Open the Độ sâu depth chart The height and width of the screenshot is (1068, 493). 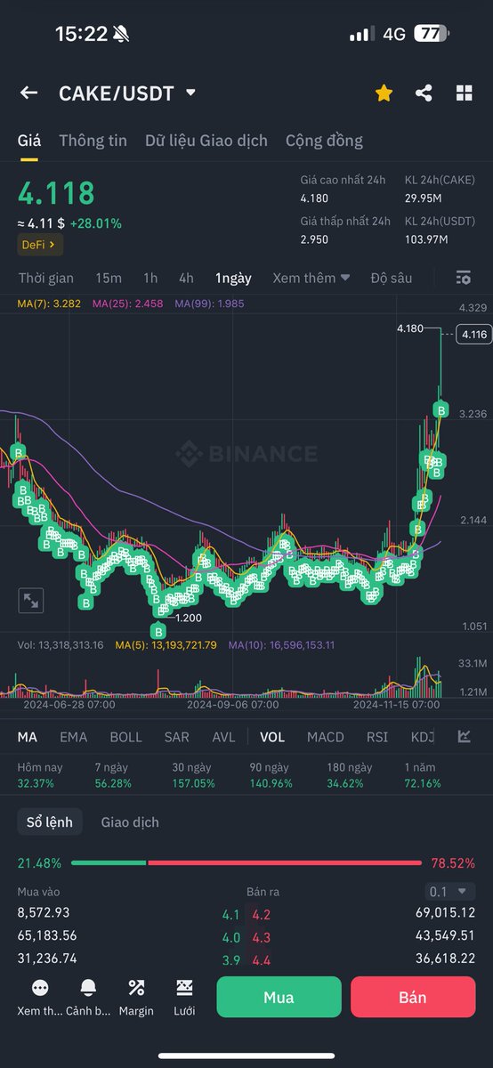tap(392, 278)
